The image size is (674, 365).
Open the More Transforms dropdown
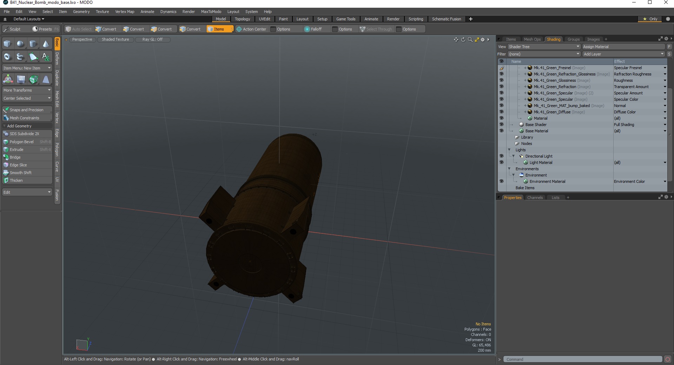[27, 90]
